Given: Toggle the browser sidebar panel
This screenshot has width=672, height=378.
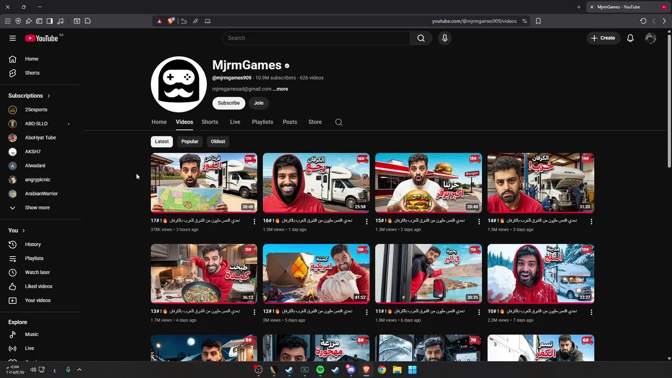Looking at the screenshot, I should click(x=49, y=21).
